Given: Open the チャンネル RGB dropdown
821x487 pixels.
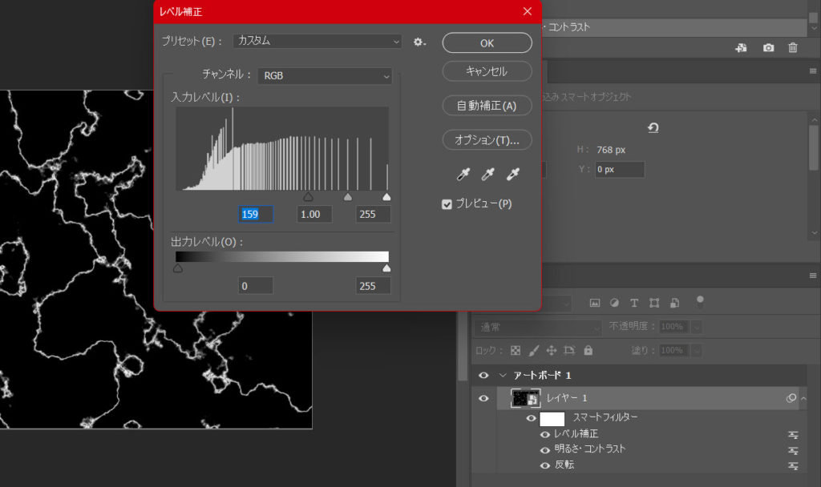Looking at the screenshot, I should (x=325, y=76).
